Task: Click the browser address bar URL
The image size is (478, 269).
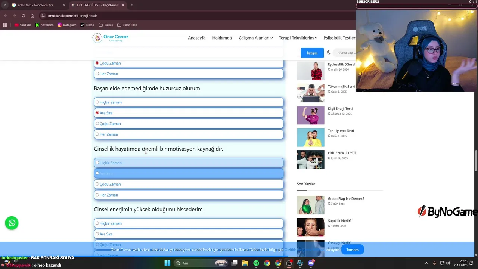Action: click(x=72, y=16)
